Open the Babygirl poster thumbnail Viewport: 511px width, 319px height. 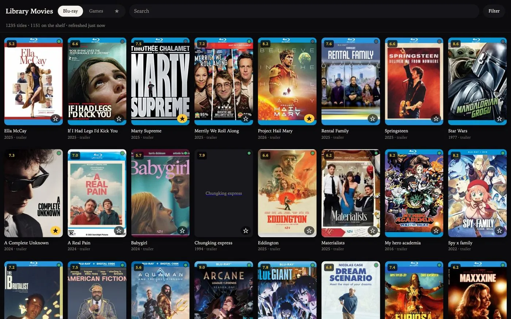pos(160,193)
